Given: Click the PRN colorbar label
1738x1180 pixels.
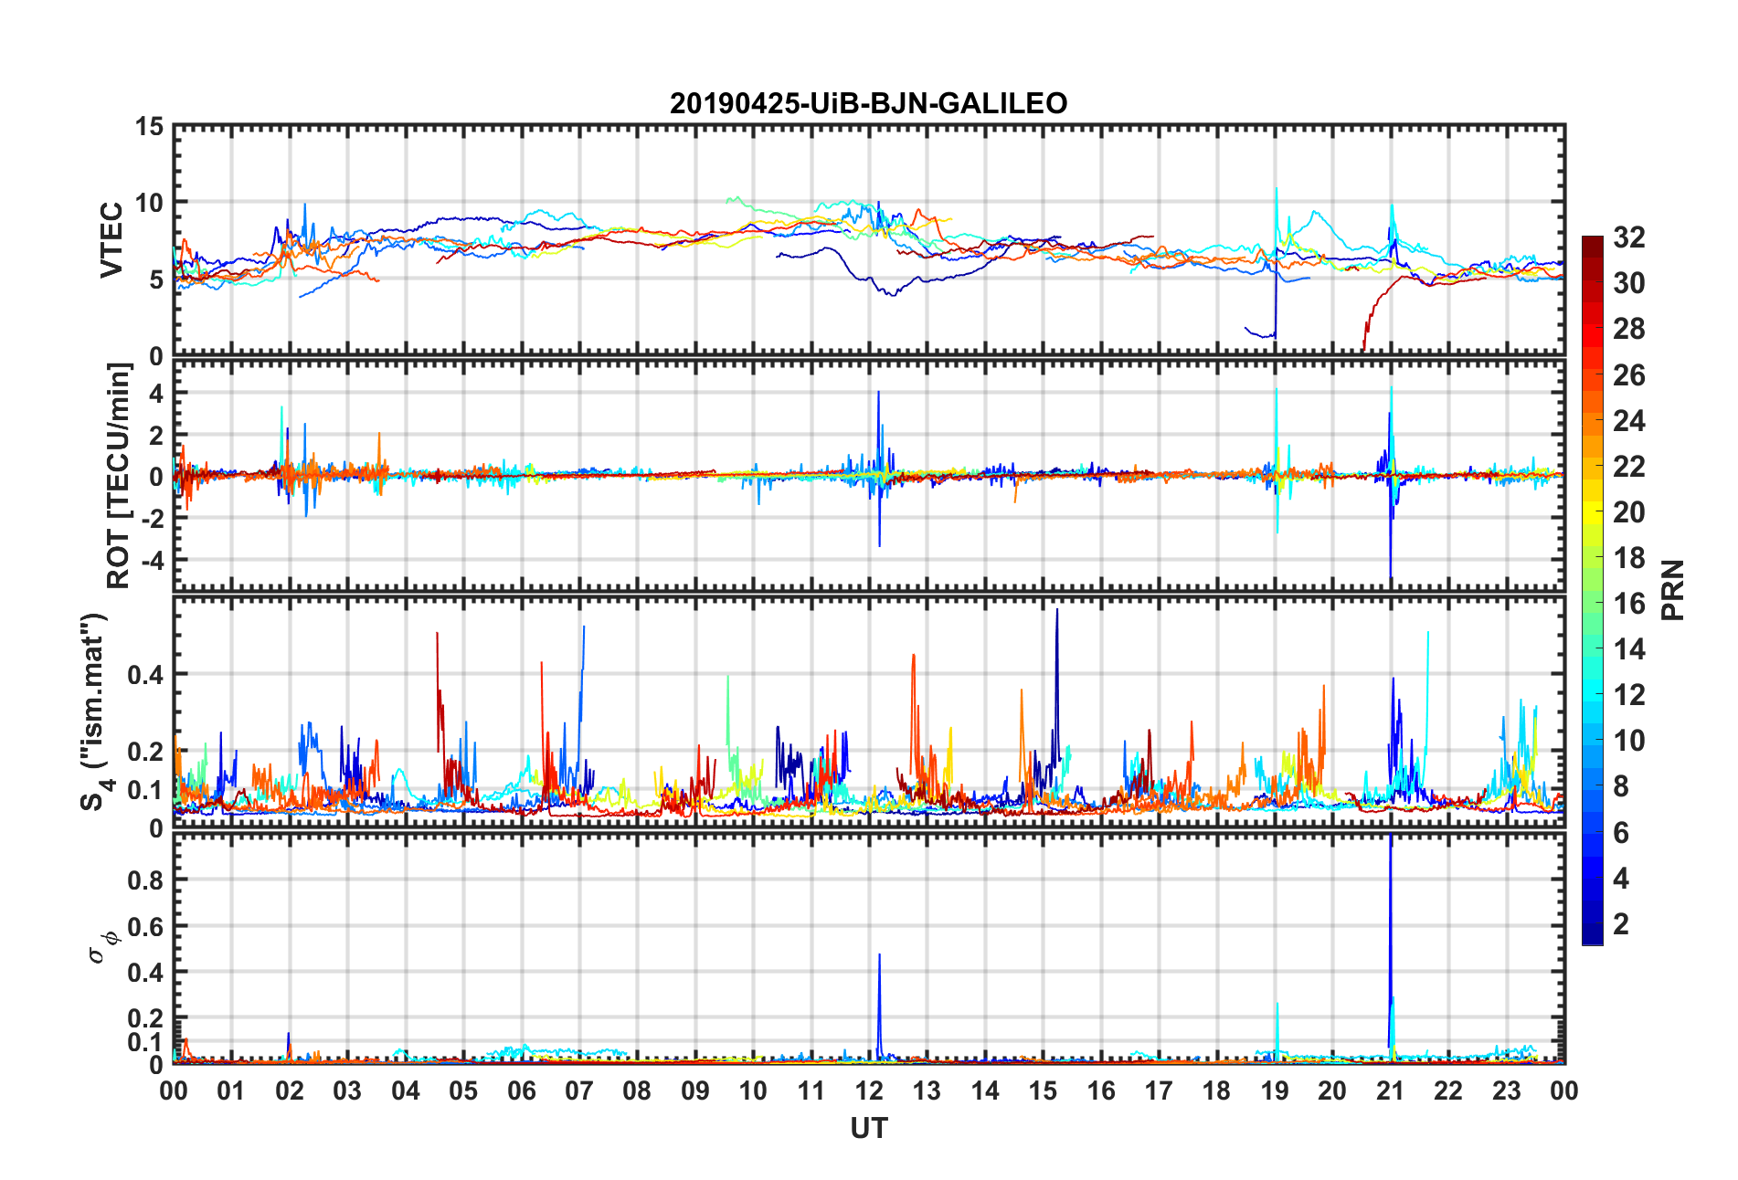Looking at the screenshot, I should coord(1673,590).
